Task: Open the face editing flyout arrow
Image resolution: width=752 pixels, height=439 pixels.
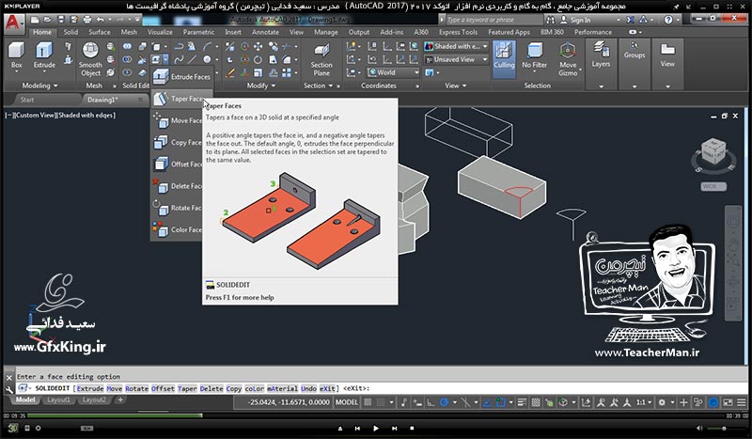Action: pos(165,59)
